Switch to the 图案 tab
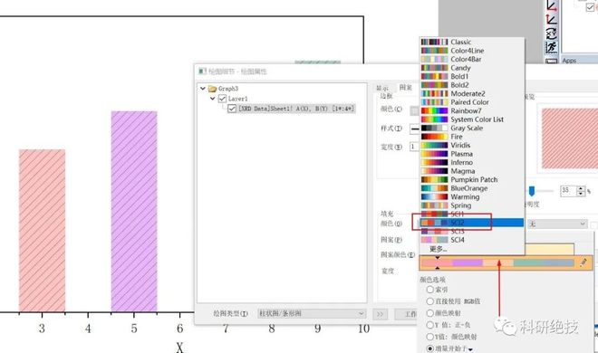 click(405, 88)
